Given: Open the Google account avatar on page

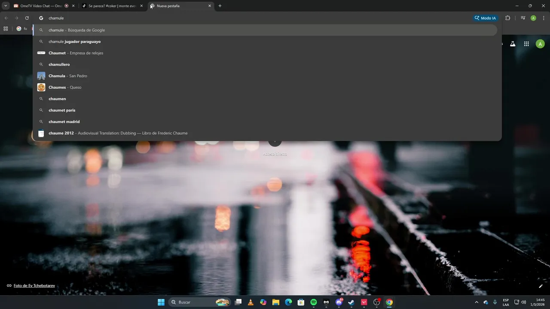Looking at the screenshot, I should 540,44.
